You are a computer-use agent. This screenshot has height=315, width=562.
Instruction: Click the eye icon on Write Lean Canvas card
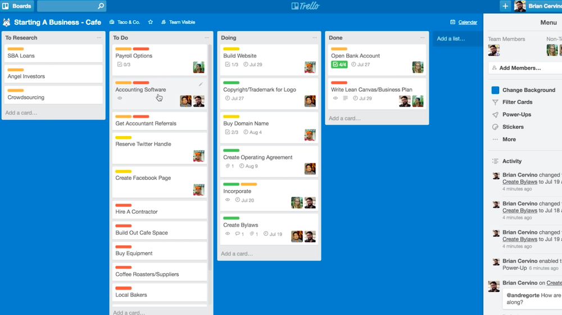click(x=336, y=98)
